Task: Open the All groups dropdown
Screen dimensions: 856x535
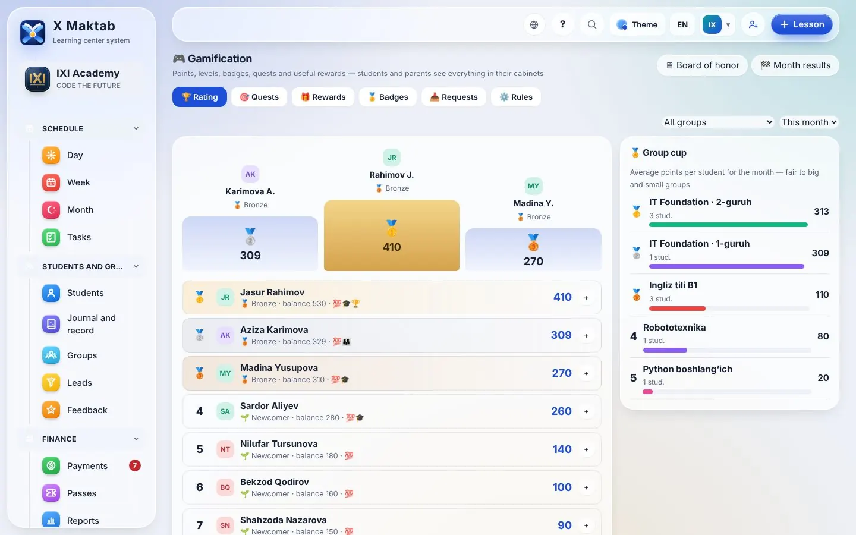Action: pos(718,122)
